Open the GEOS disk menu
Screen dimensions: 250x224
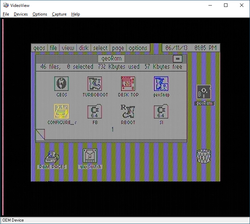point(83,48)
